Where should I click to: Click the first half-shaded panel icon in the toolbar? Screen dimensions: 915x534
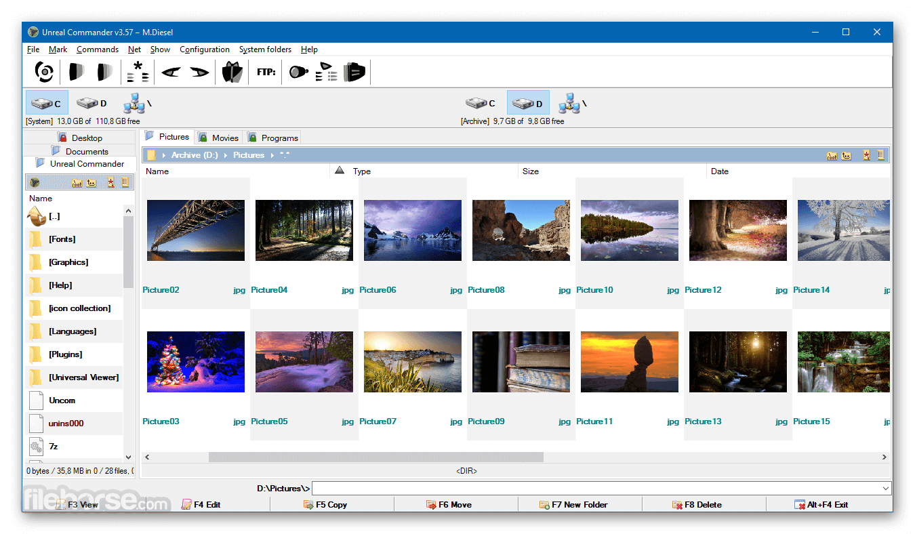click(77, 71)
